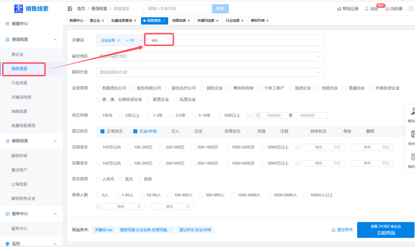Click the erp keyword input field
Image resolution: width=415 pixels, height=247 pixels.
click(x=236, y=40)
